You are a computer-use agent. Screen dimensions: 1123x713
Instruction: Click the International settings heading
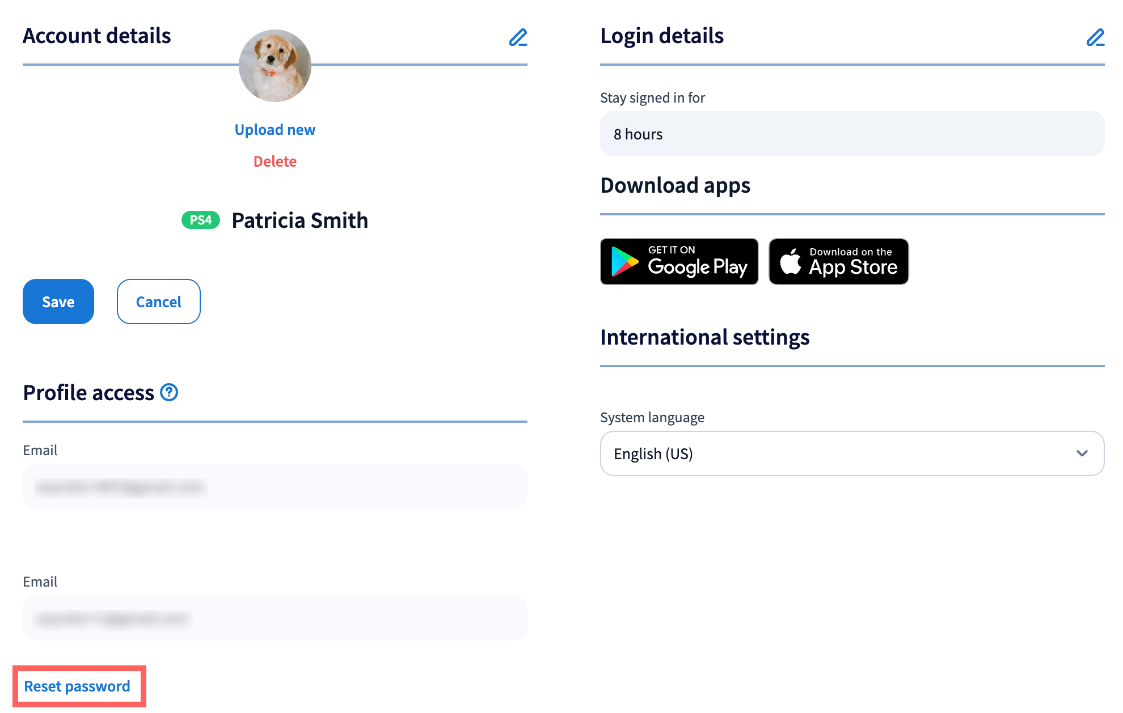(x=704, y=337)
